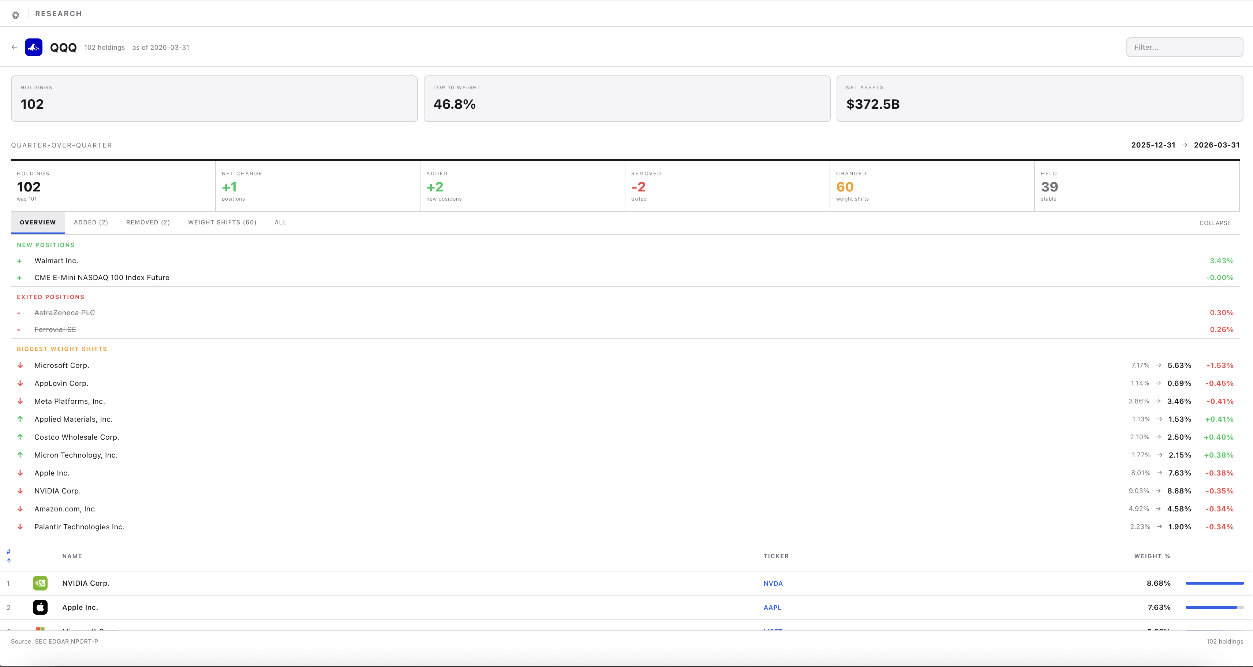Click the NVIDIA Corp. name in holdings table
The width and height of the screenshot is (1253, 667).
click(86, 583)
